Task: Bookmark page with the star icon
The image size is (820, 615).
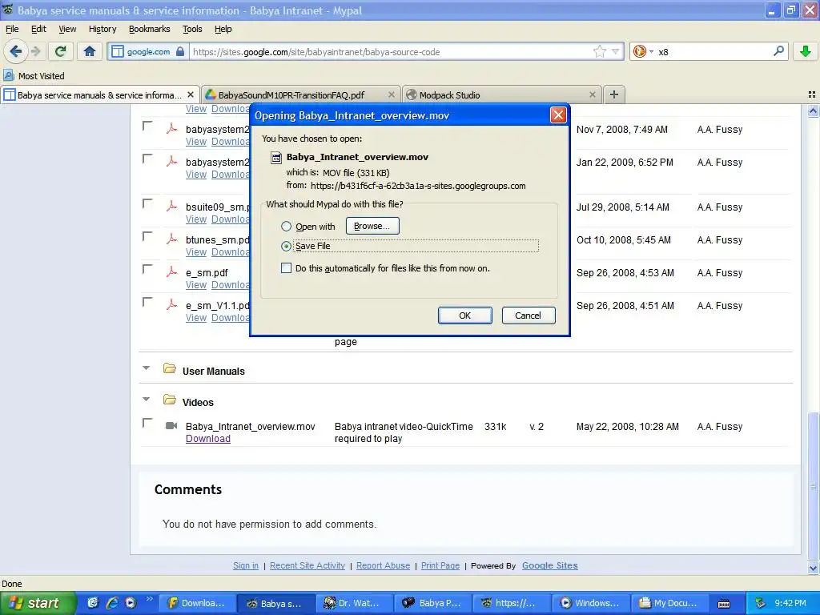Action: pyautogui.click(x=599, y=51)
